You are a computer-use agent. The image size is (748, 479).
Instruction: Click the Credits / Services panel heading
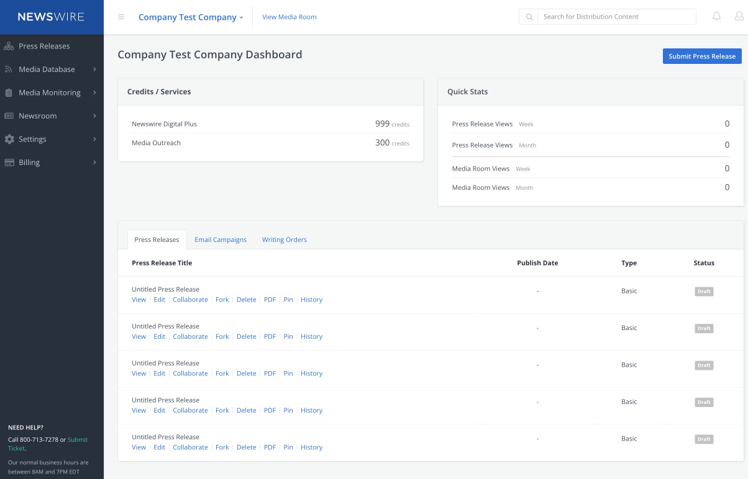(x=159, y=92)
